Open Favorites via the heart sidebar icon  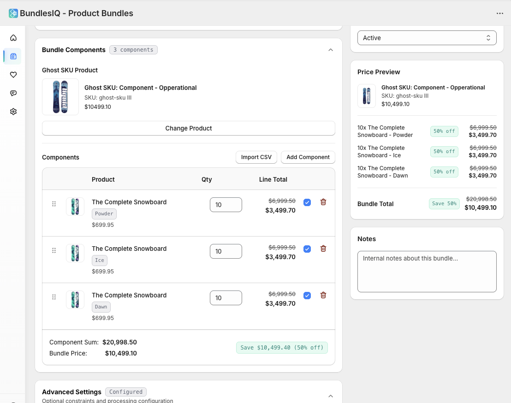[x=13, y=75]
